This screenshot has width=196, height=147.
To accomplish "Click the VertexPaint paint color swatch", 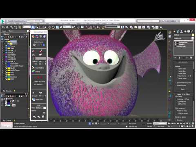I will coord(40,58).
